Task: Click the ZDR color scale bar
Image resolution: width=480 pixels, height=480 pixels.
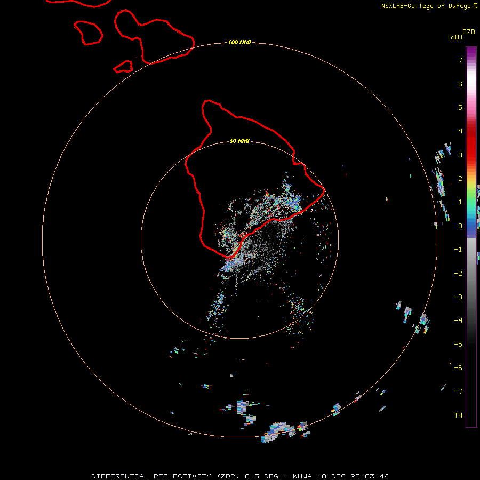Action: point(471,237)
